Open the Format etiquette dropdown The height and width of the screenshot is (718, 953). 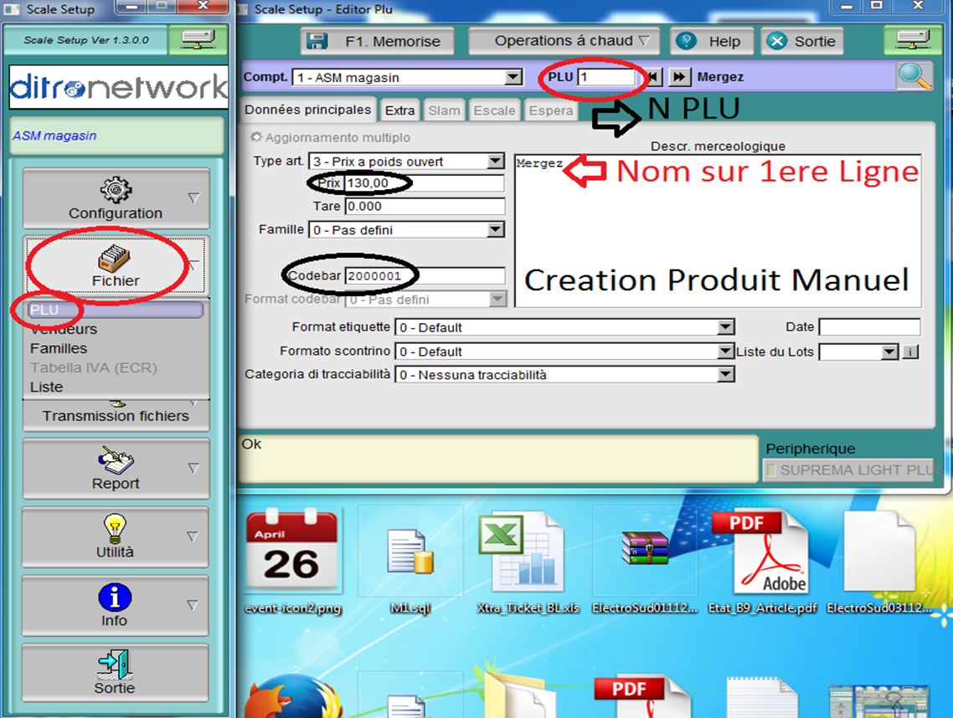[x=725, y=327]
